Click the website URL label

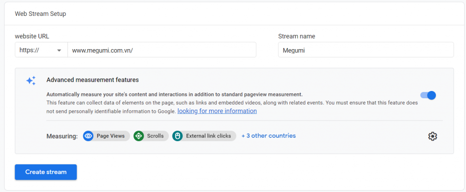click(x=32, y=36)
